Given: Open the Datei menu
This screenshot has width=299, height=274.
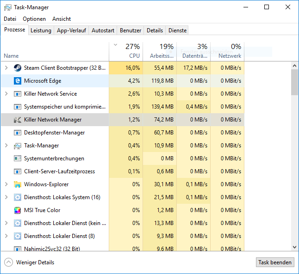Looking at the screenshot, I should 10,19.
